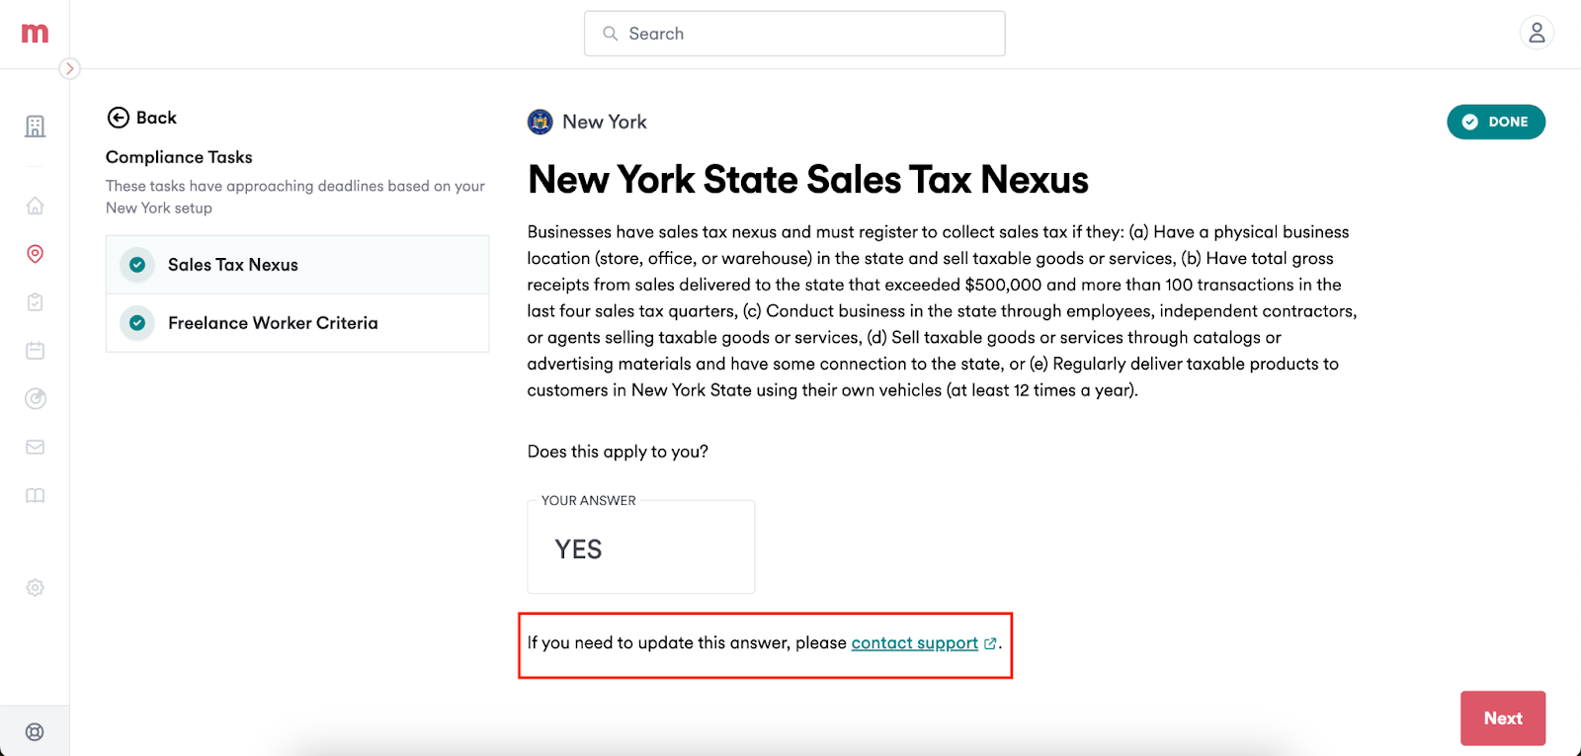Go to the home icon in sidebar
The image size is (1581, 756).
coord(35,206)
